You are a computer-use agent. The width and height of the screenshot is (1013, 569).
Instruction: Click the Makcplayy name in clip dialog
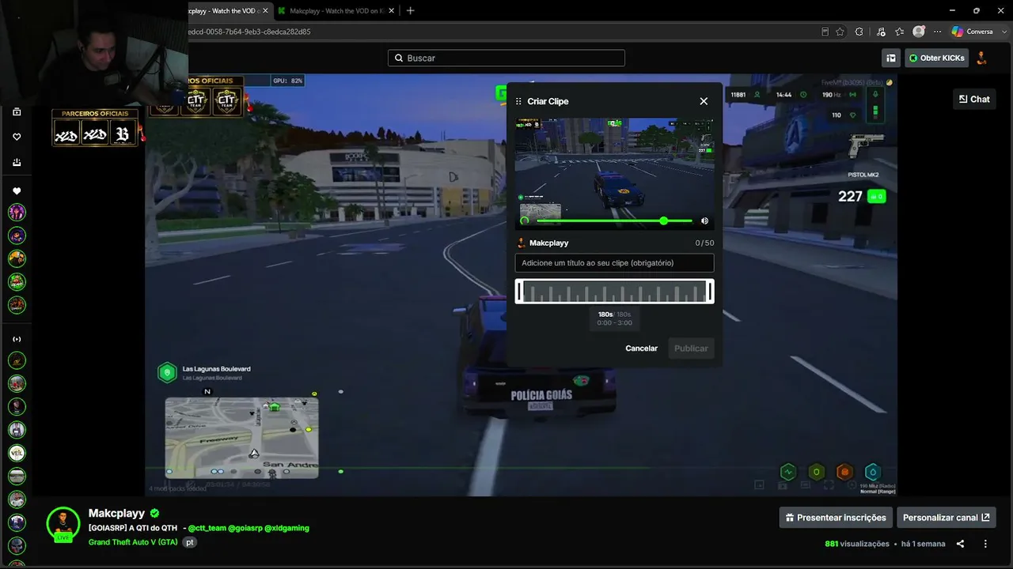tap(549, 243)
